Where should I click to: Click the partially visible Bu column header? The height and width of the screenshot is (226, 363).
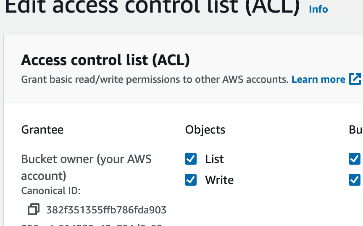coord(355,130)
